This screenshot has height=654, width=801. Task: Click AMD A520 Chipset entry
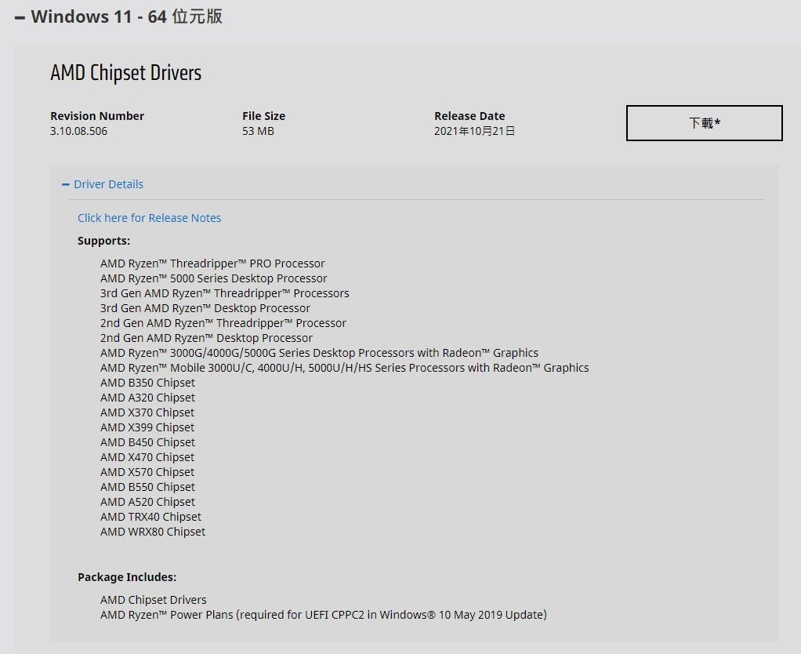(x=147, y=502)
